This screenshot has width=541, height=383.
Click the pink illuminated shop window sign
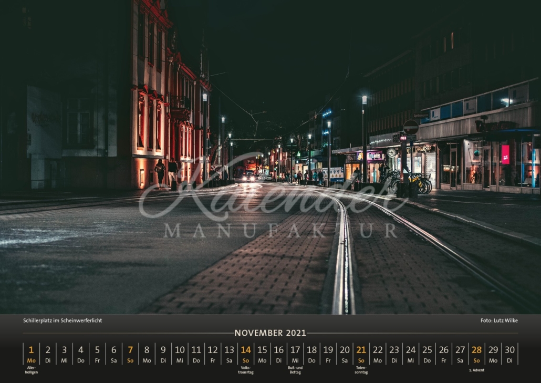(505, 154)
